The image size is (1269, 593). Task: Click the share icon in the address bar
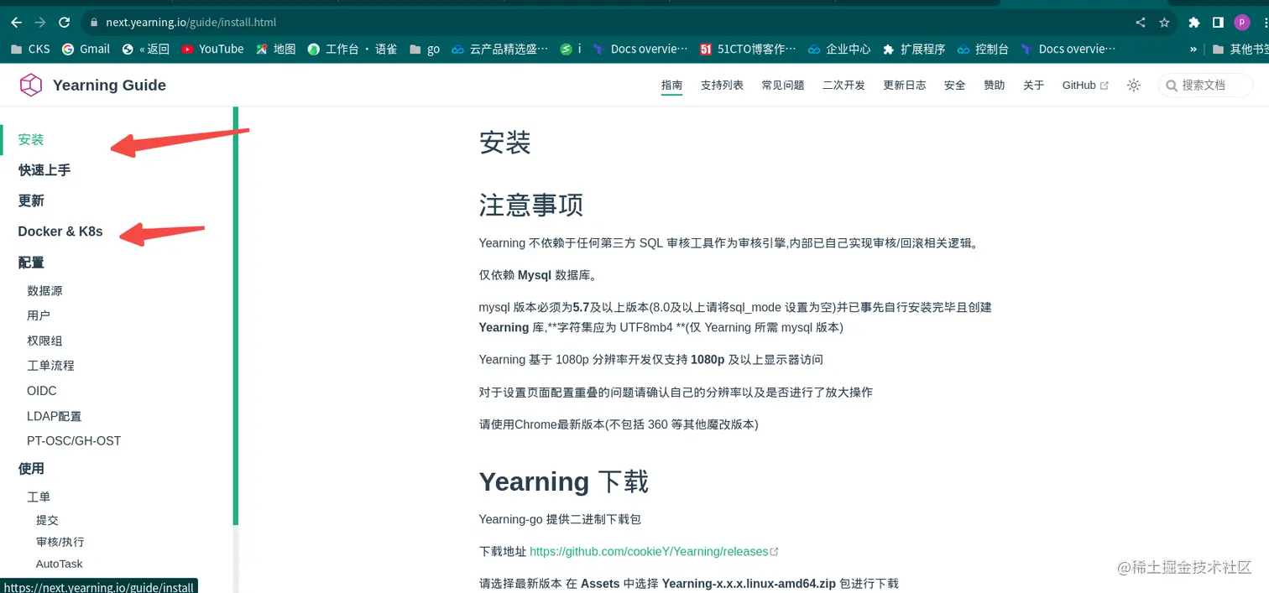click(x=1141, y=23)
